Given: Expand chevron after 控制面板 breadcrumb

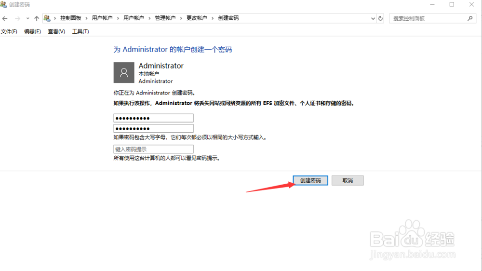Looking at the screenshot, I should click(86, 18).
